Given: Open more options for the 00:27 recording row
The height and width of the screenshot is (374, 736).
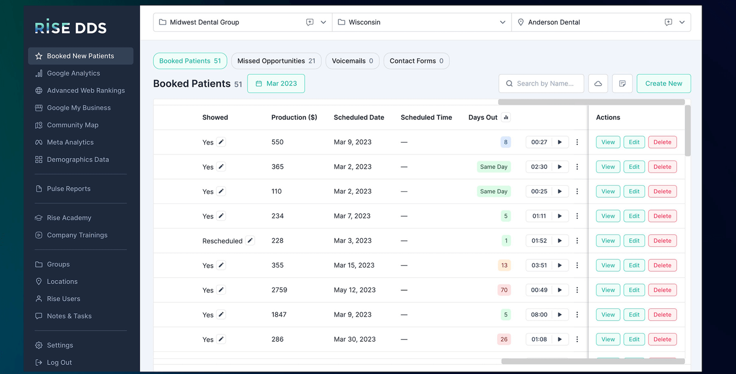Looking at the screenshot, I should point(577,142).
